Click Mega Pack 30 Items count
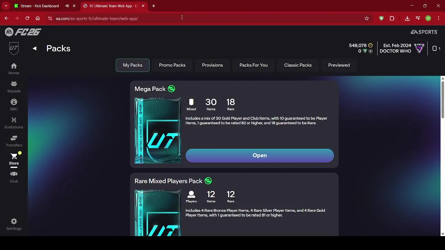Image resolution: width=445 pixels, height=250 pixels. point(211,104)
